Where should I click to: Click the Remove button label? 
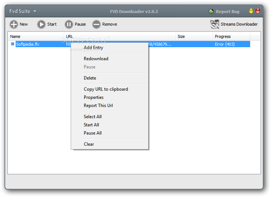coord(109,24)
